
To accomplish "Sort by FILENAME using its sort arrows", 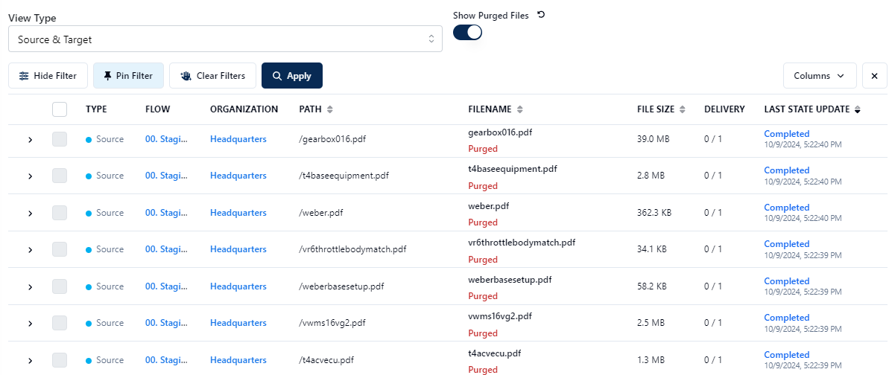I will point(519,109).
